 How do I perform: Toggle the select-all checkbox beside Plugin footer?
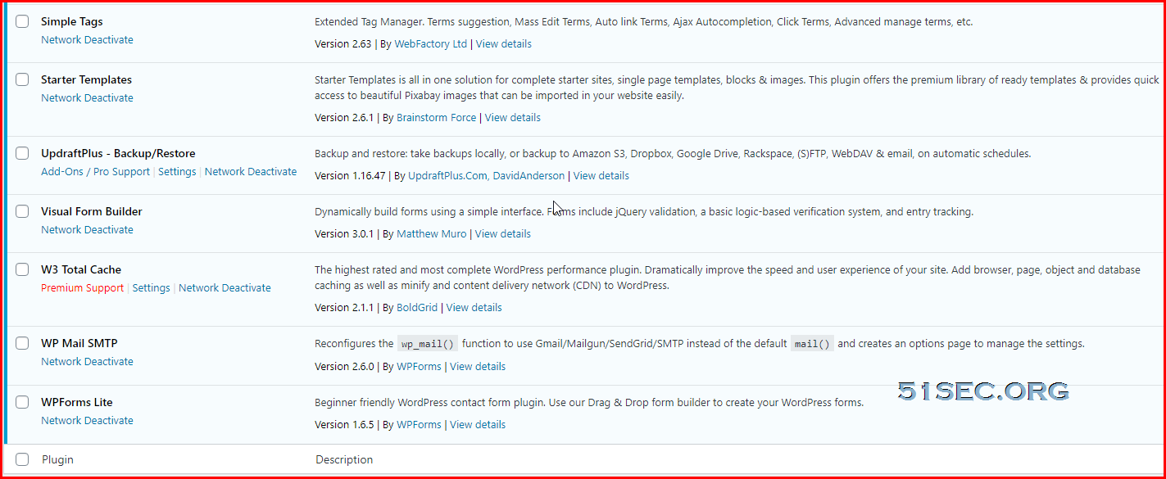click(x=22, y=459)
